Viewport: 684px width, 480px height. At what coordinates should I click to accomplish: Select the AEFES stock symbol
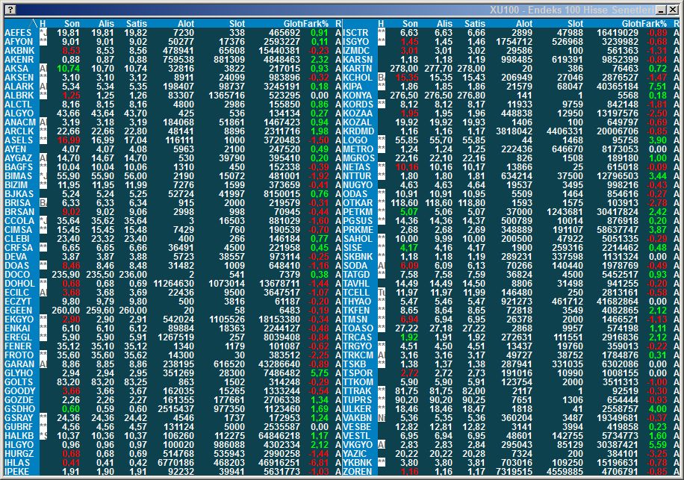tap(19, 33)
